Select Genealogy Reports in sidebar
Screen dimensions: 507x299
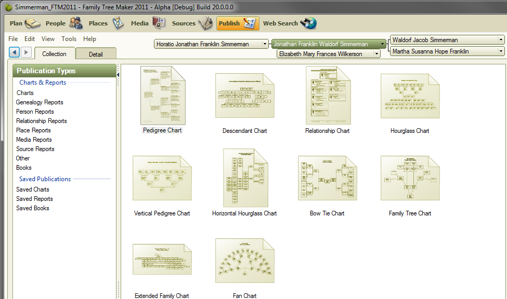[x=40, y=102]
